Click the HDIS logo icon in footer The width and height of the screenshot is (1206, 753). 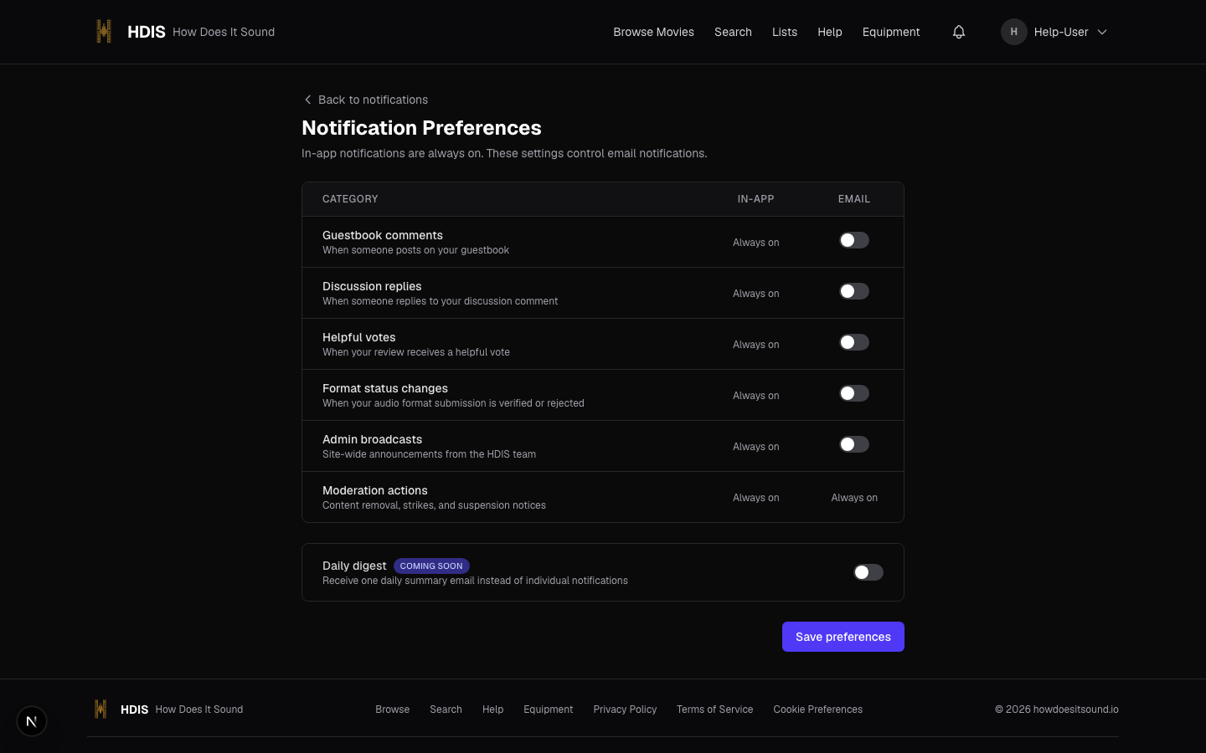point(100,709)
